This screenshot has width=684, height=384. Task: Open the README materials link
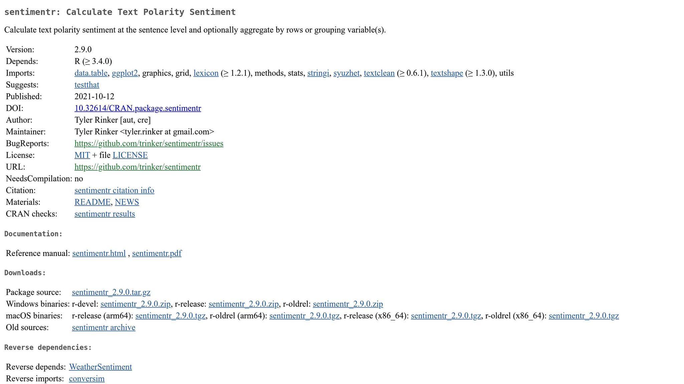coord(92,202)
